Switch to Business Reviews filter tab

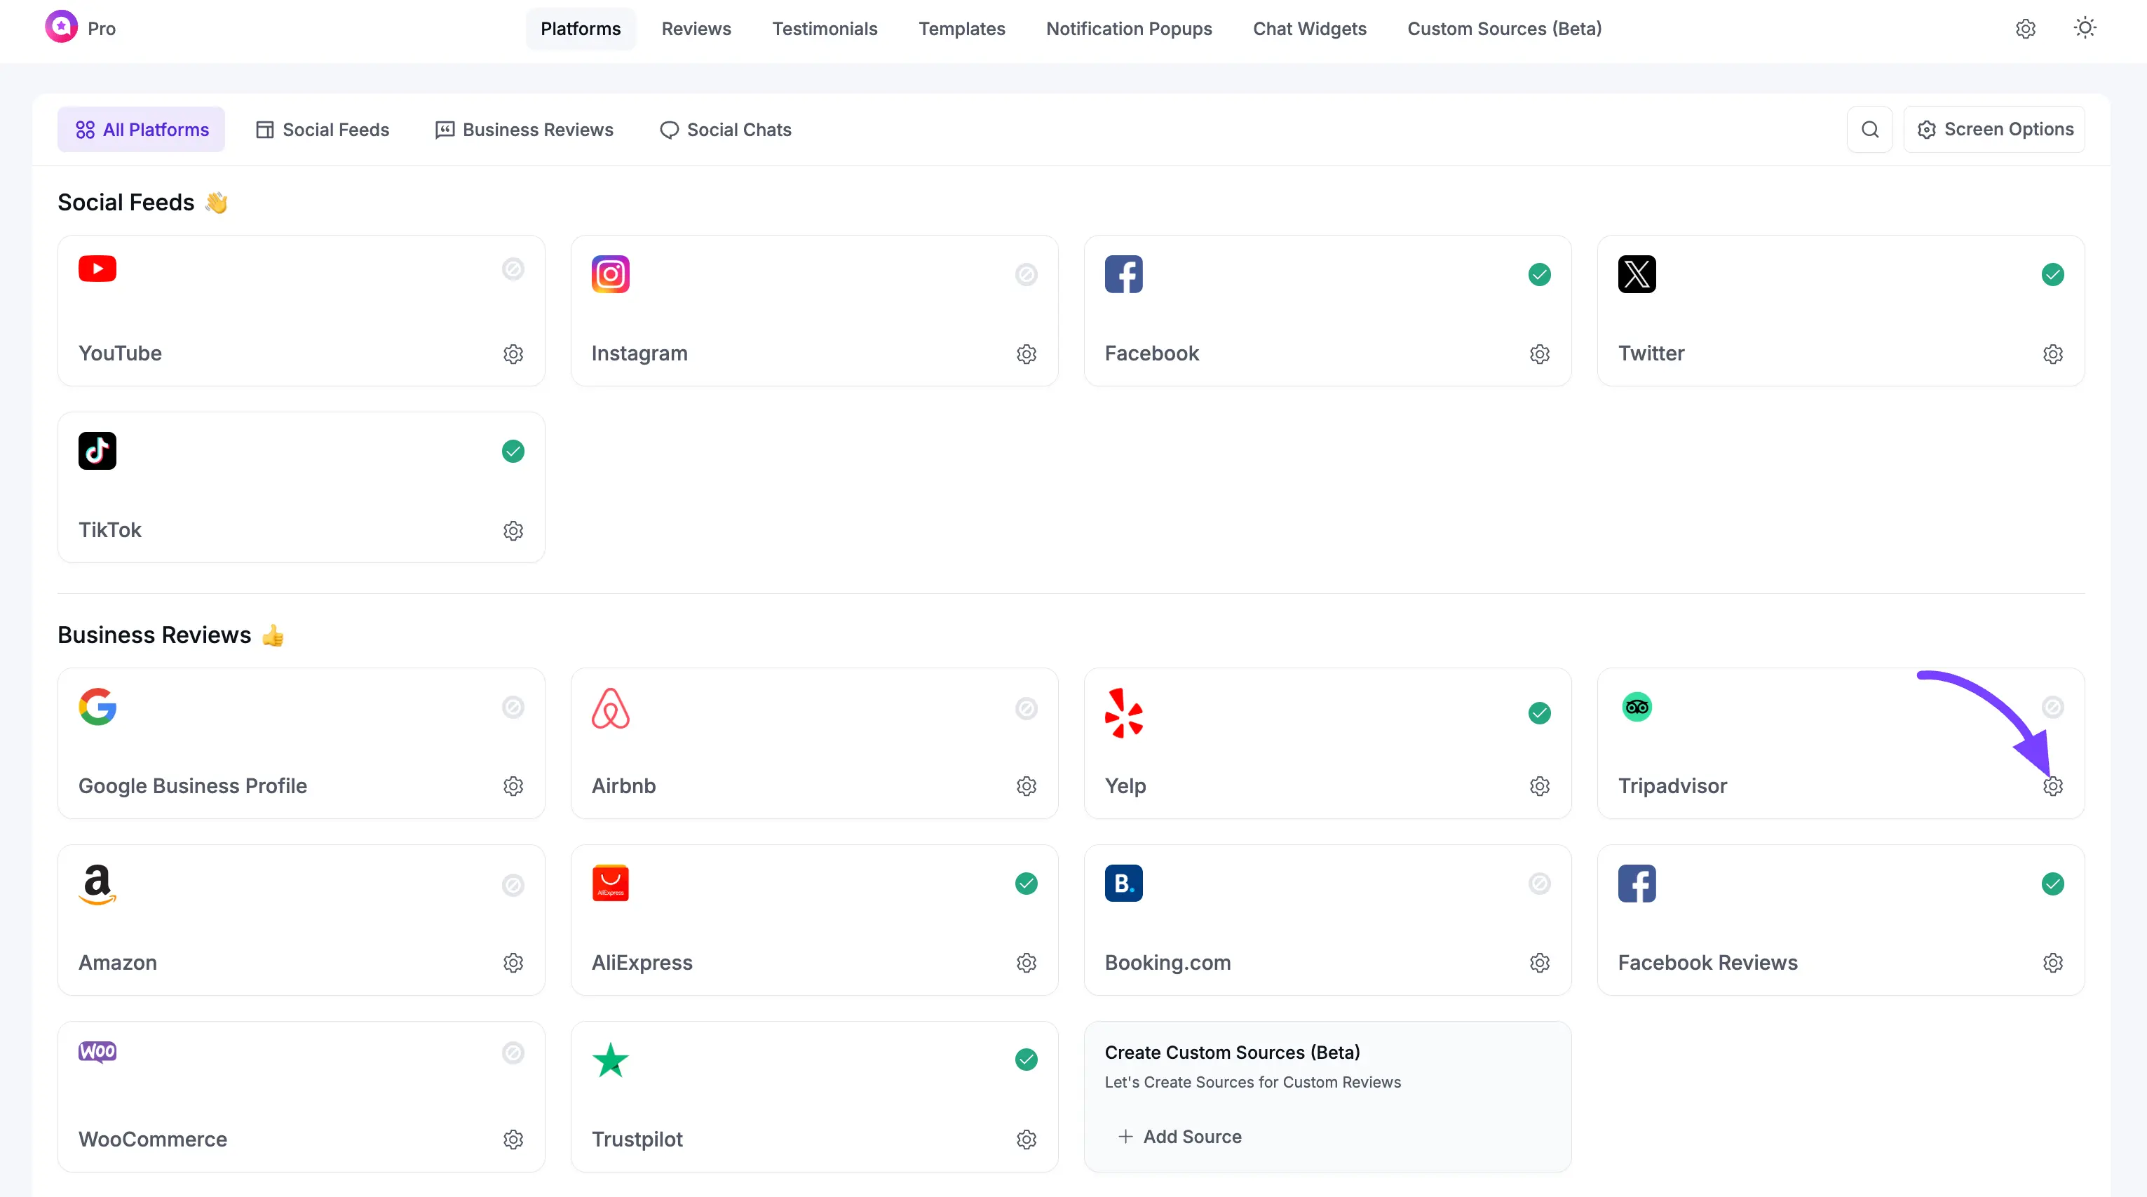[x=524, y=129]
